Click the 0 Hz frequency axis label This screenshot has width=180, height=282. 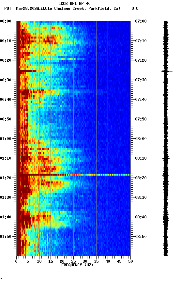click(x=16, y=261)
